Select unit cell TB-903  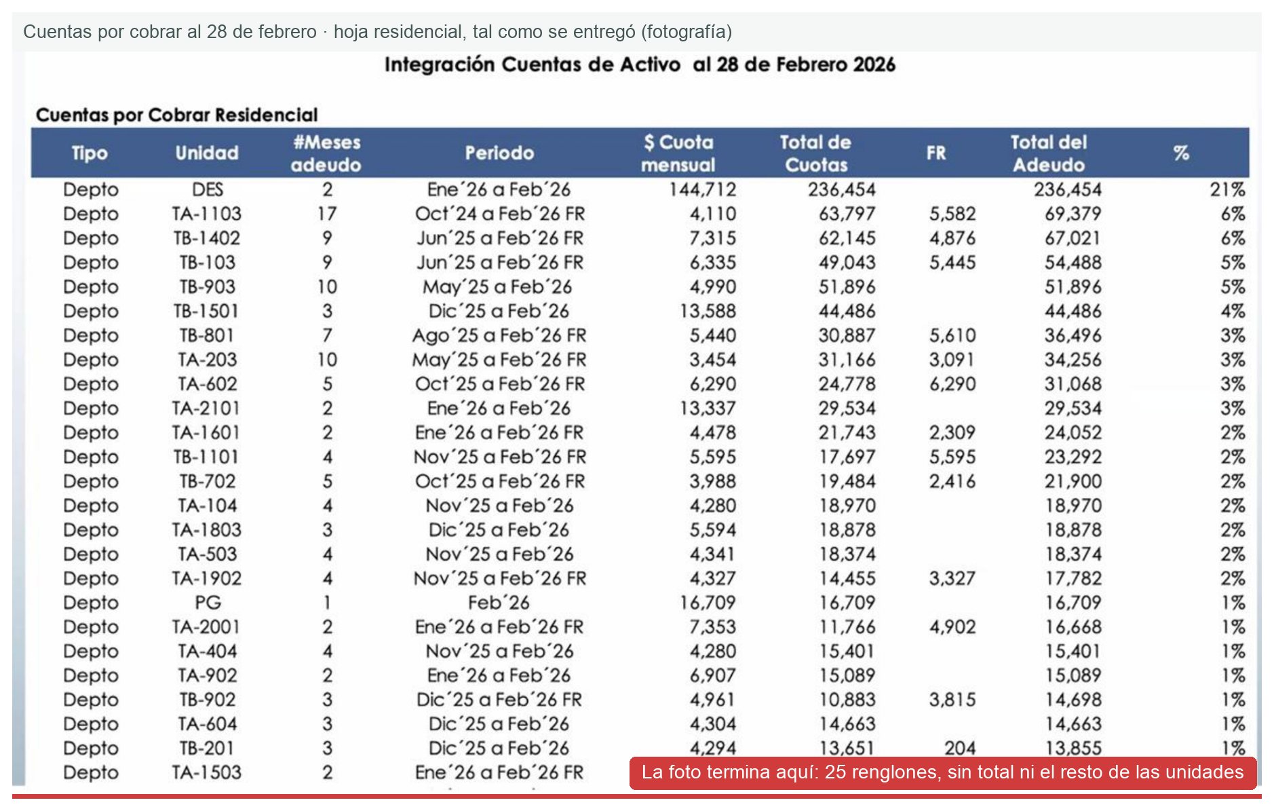pyautogui.click(x=208, y=287)
